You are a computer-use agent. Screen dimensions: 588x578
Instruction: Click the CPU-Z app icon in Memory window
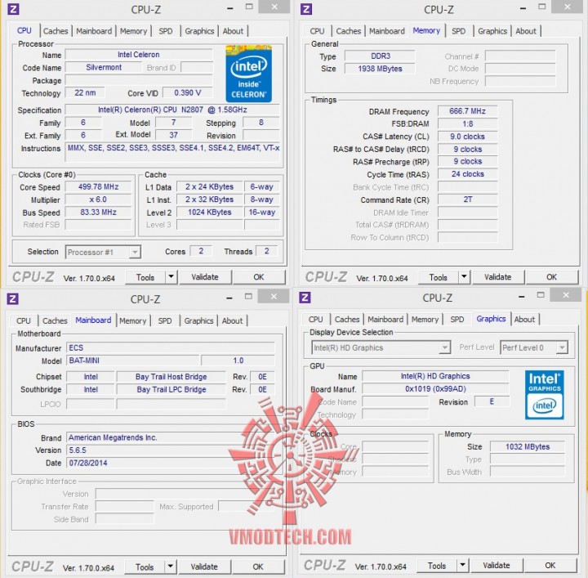(x=306, y=9)
